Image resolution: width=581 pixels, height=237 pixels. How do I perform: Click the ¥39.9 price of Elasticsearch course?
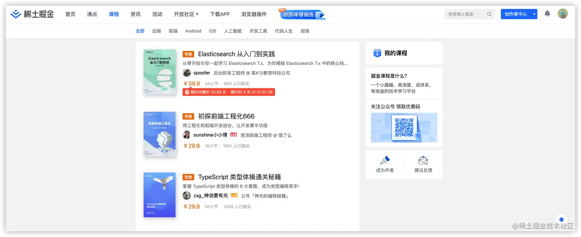pyautogui.click(x=191, y=84)
